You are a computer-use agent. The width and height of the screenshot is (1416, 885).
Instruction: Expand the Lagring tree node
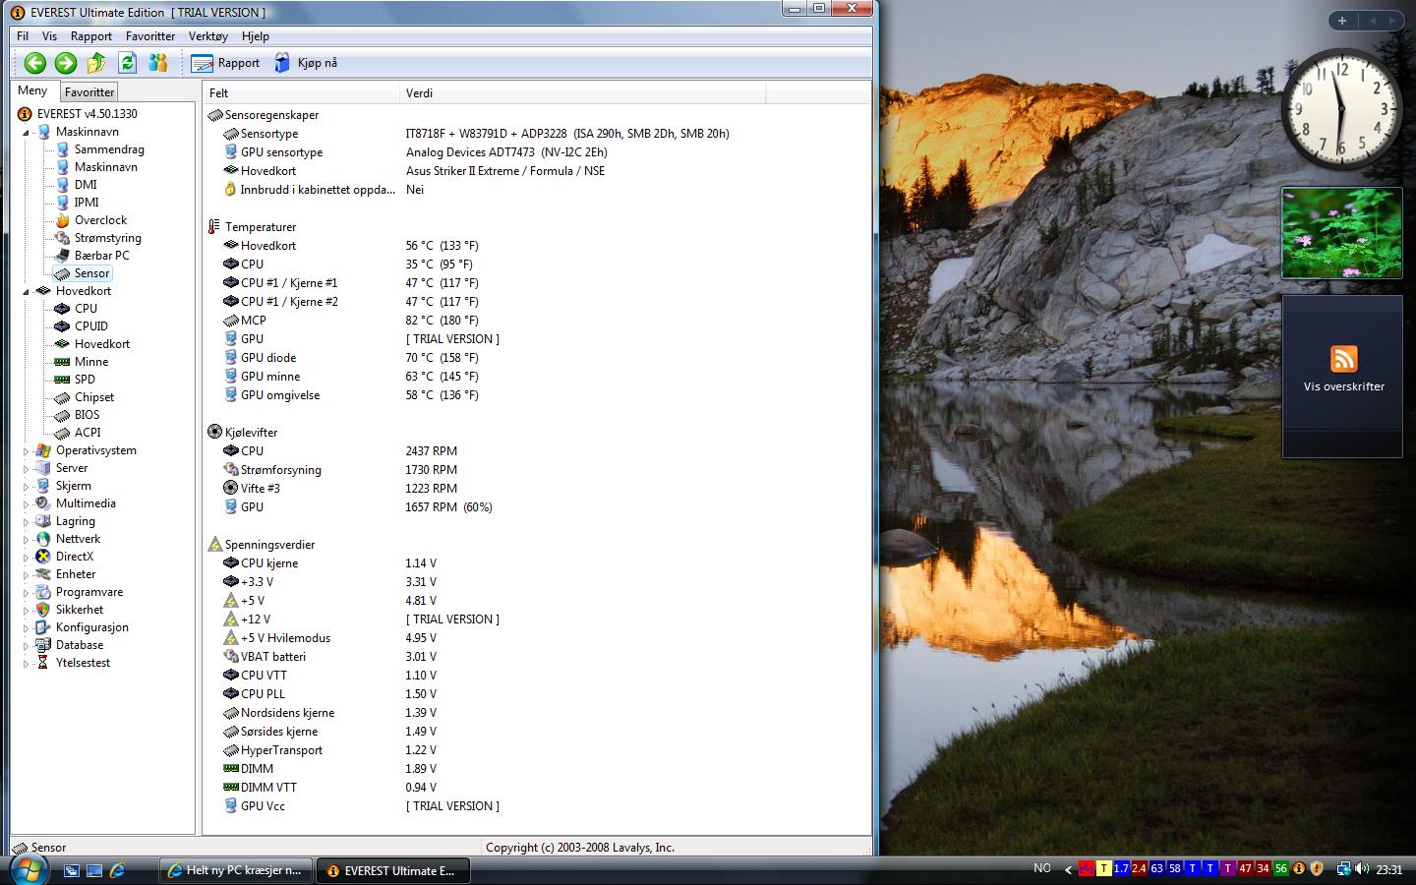point(27,522)
